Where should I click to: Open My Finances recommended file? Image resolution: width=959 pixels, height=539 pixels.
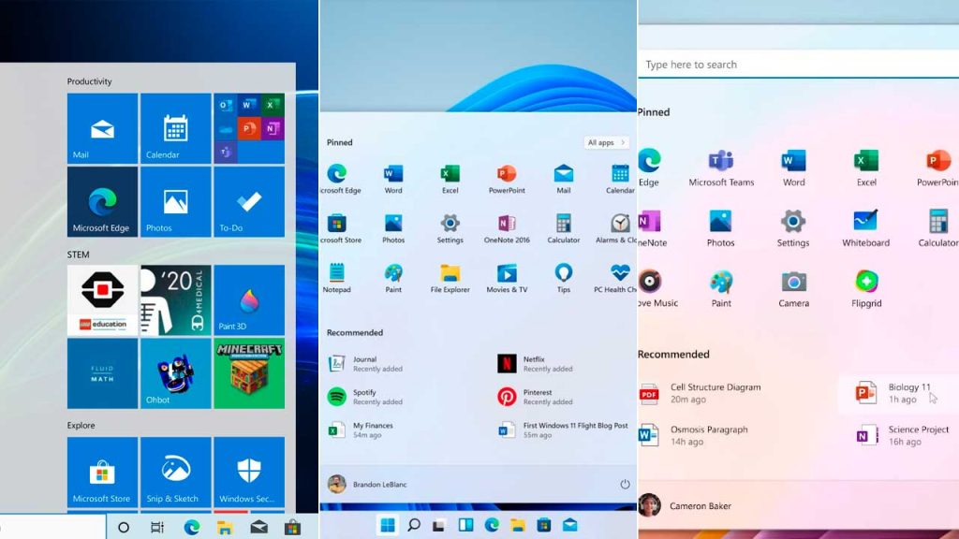361,430
